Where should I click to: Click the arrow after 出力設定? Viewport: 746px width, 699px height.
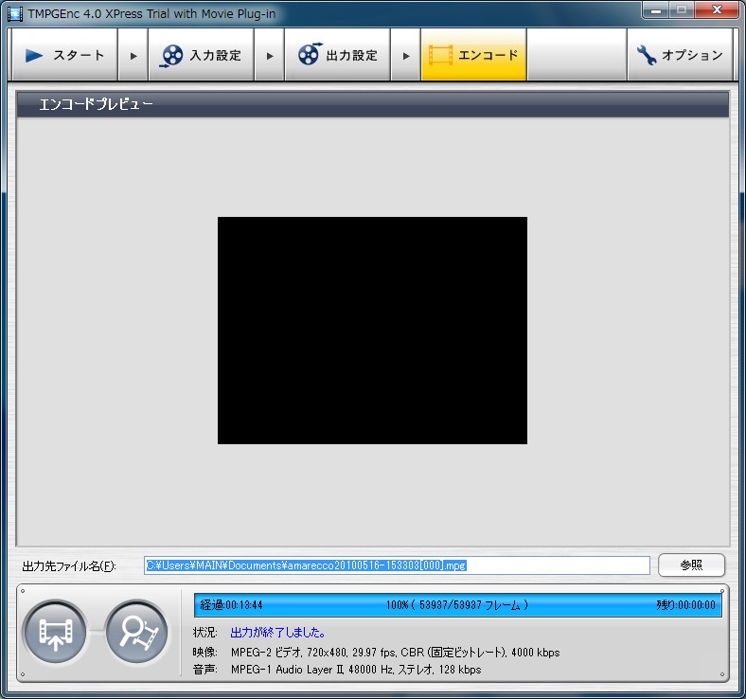(x=406, y=55)
